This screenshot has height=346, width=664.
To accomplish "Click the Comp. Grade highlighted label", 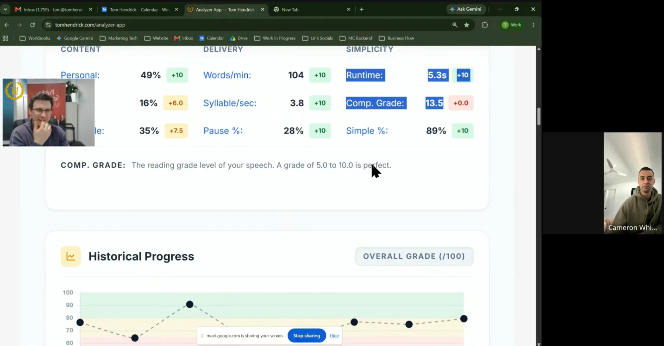I will [x=376, y=103].
